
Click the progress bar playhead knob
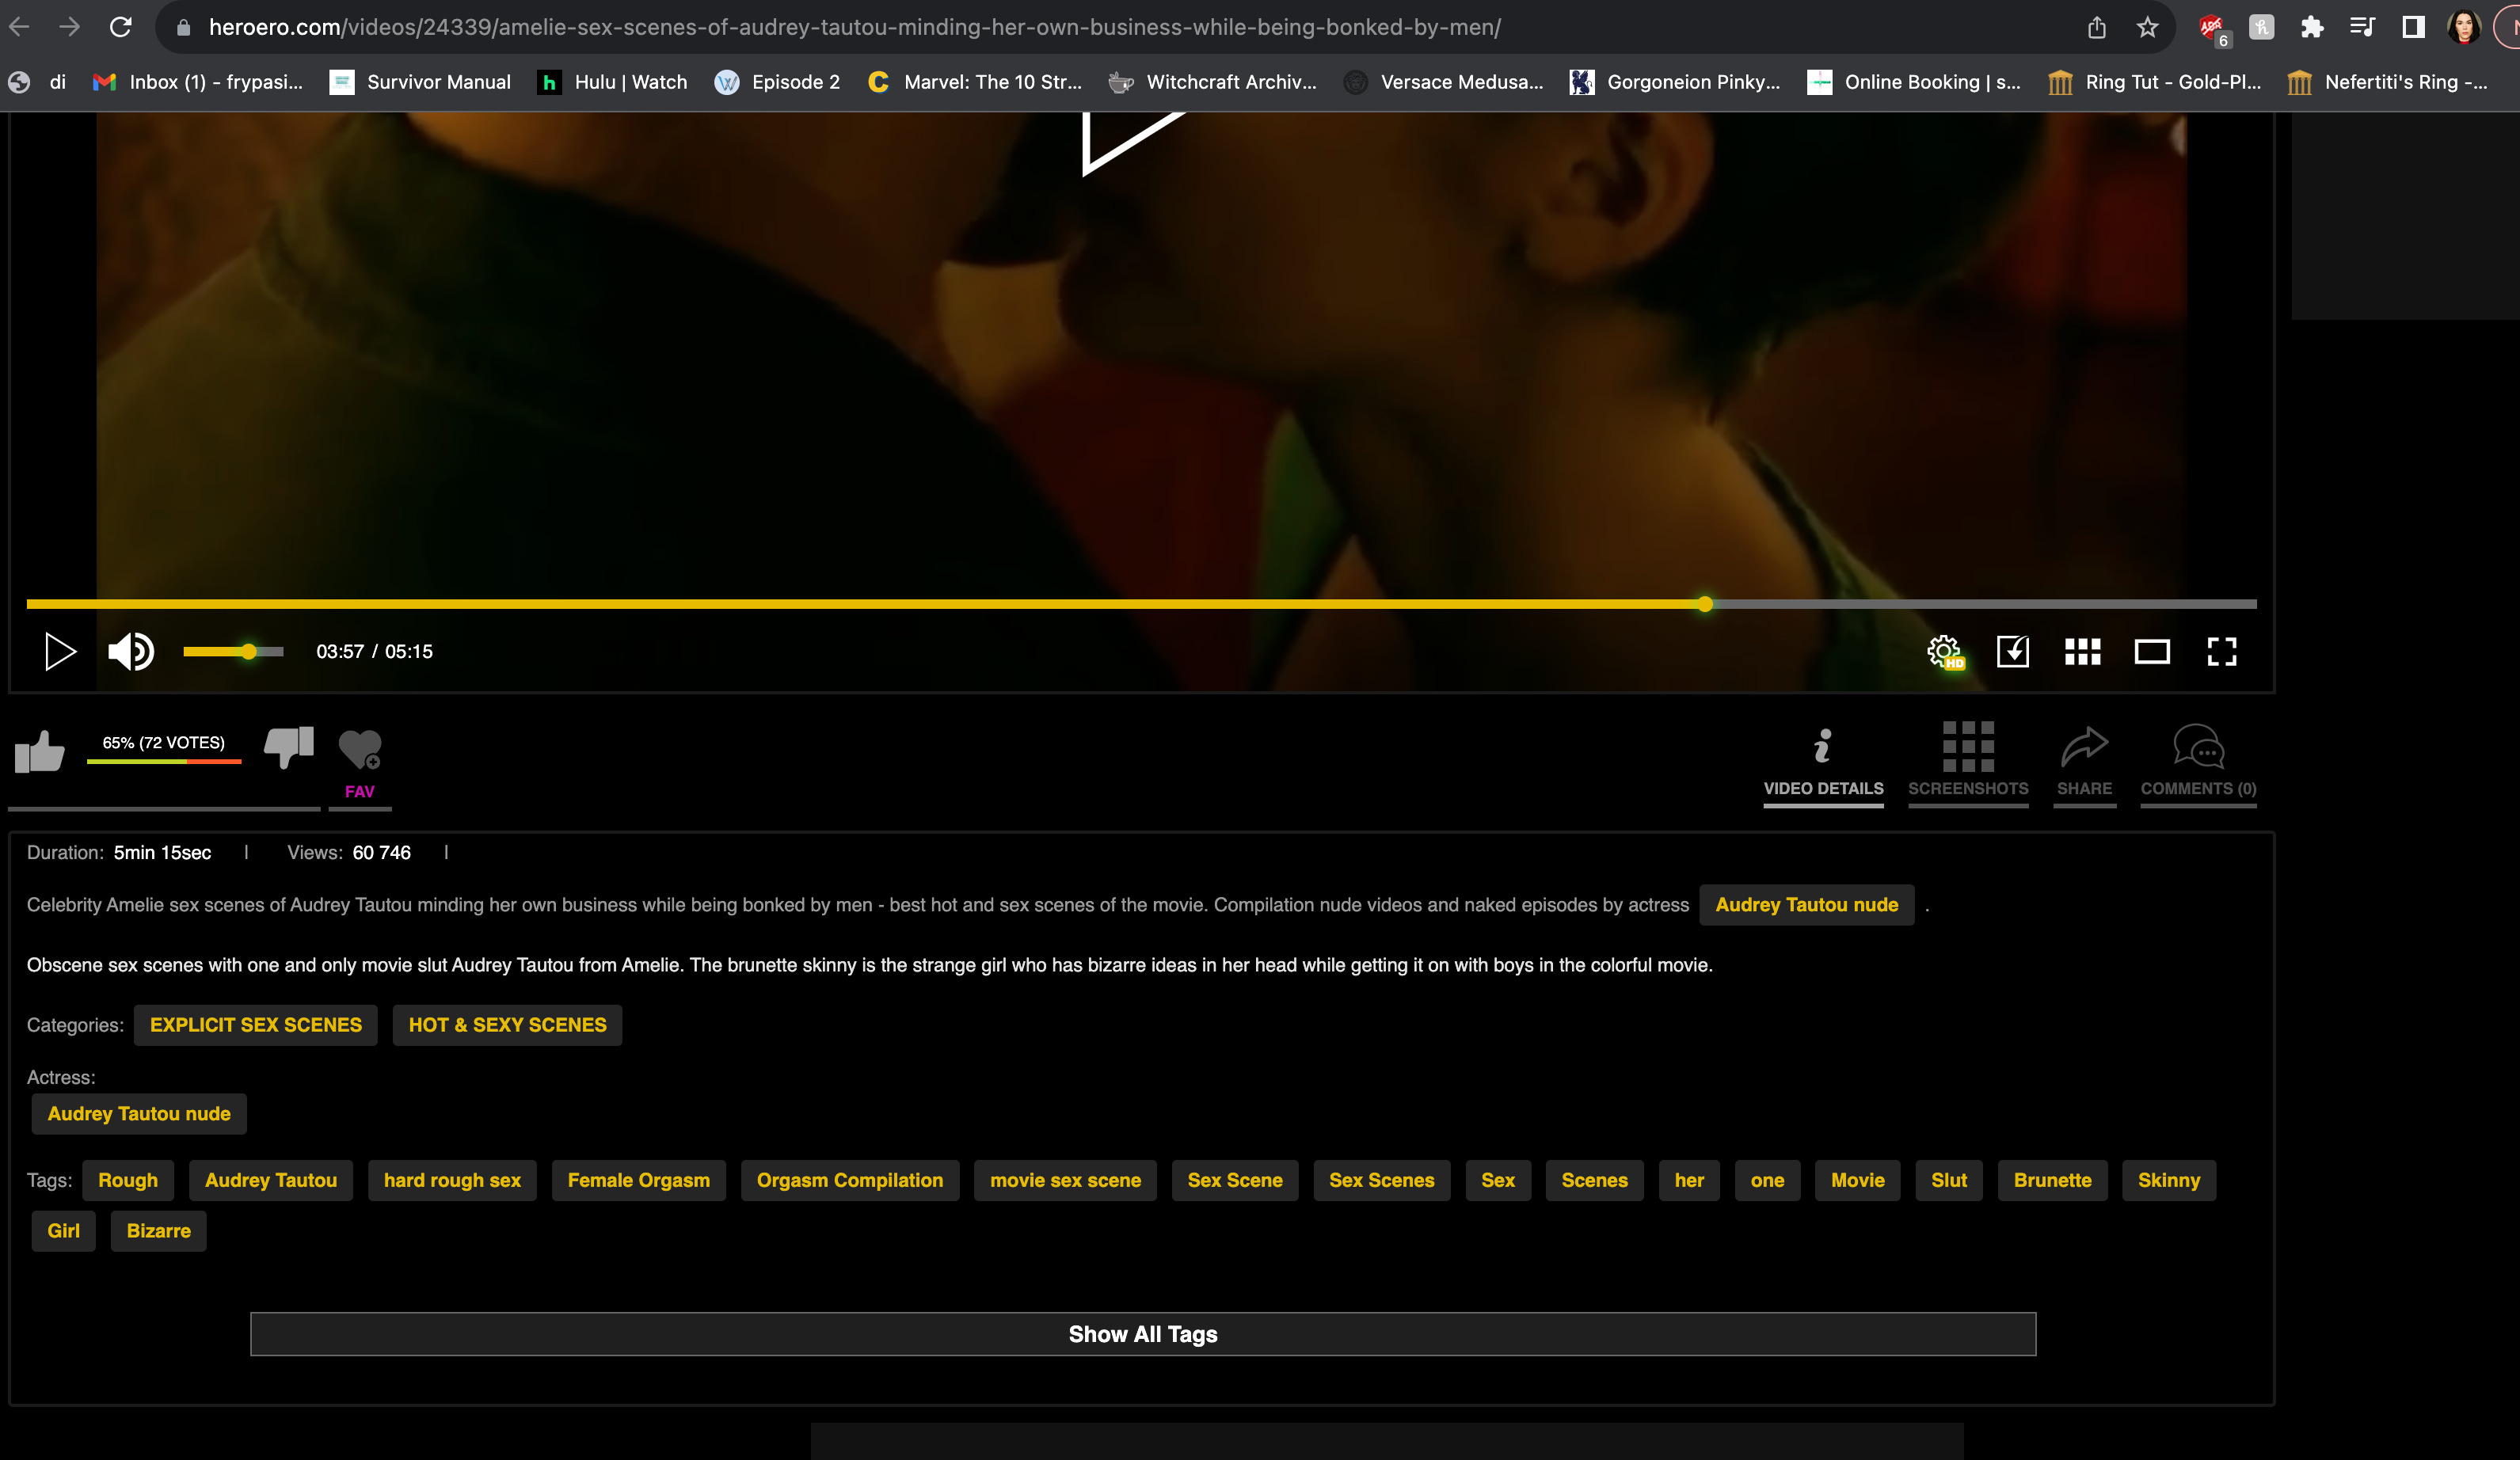point(1705,604)
